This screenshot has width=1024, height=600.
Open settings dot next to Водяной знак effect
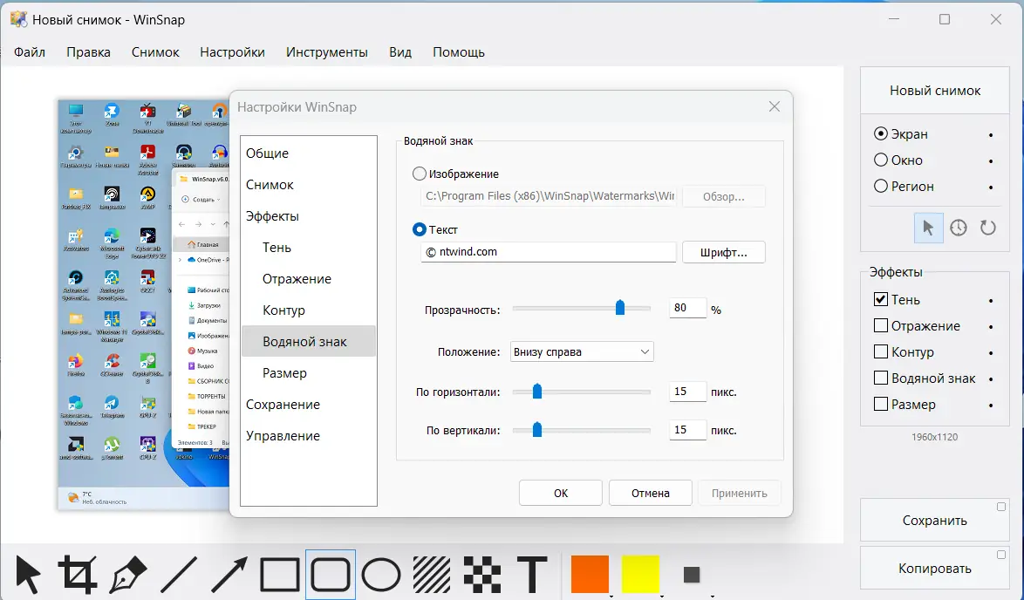click(991, 378)
